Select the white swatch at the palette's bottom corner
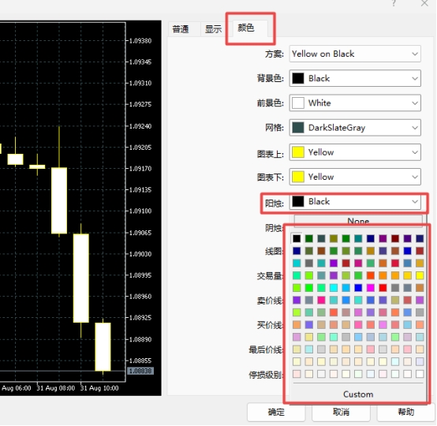Image resolution: width=437 pixels, height=426 pixels. click(x=420, y=374)
